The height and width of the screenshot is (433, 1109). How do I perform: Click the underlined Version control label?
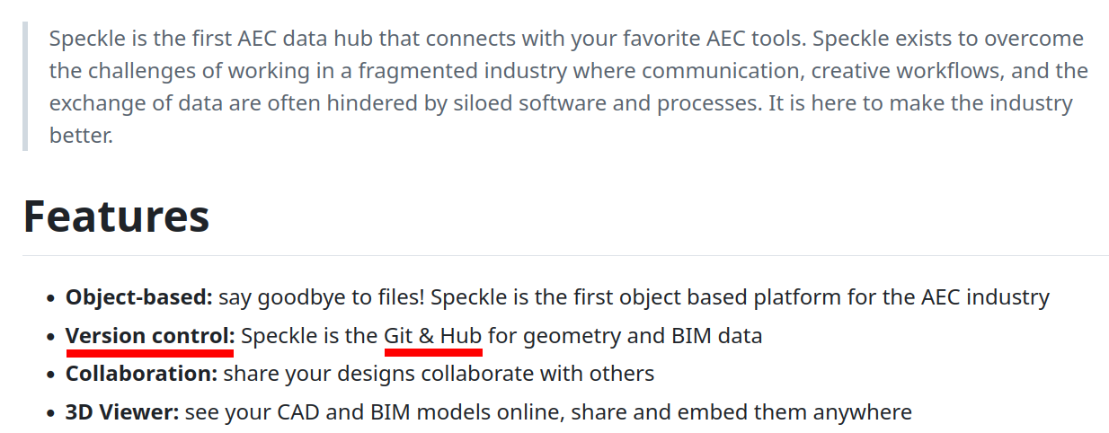coord(149,336)
